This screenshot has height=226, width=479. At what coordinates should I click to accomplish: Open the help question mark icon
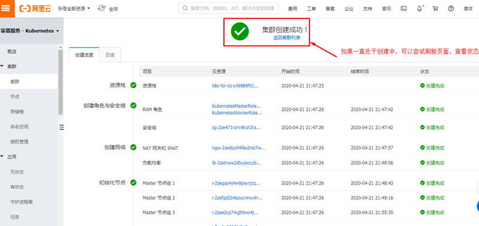pyautogui.click(x=451, y=8)
